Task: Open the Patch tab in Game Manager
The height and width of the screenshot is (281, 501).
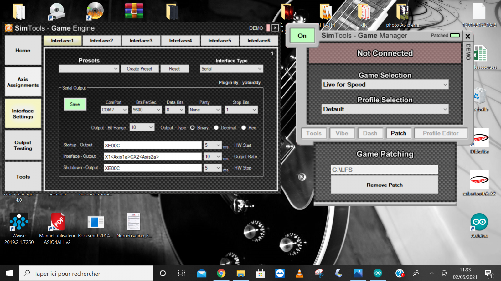Action: pos(398,133)
